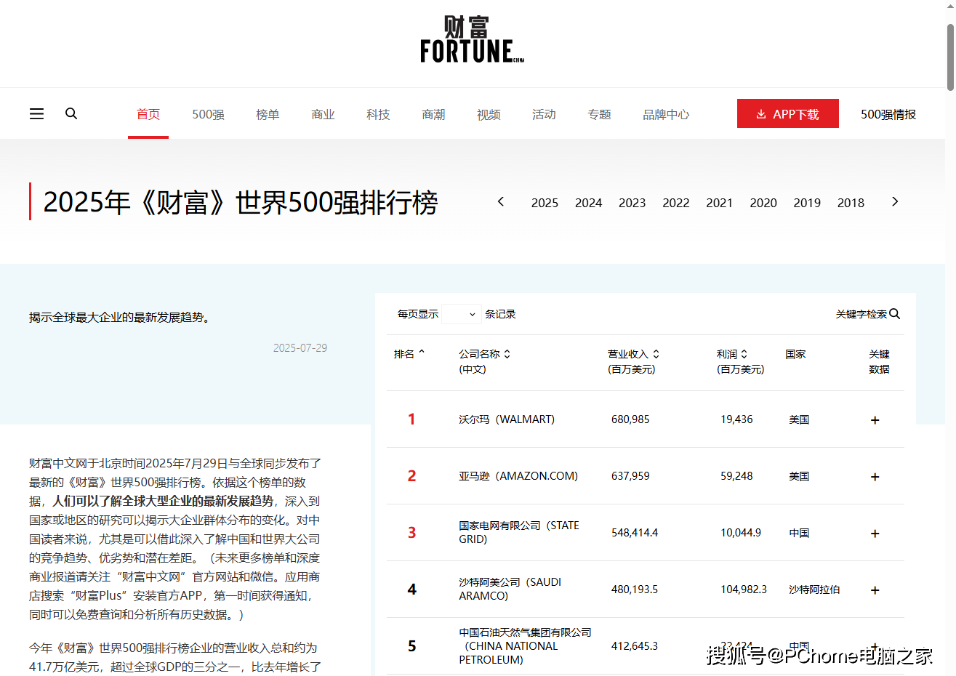Screen dimensions: 956x676
Task: Expand key data for Walmart row
Action: tap(875, 420)
